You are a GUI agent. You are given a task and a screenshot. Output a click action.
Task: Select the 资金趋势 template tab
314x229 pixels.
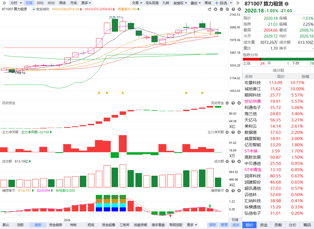point(56,225)
